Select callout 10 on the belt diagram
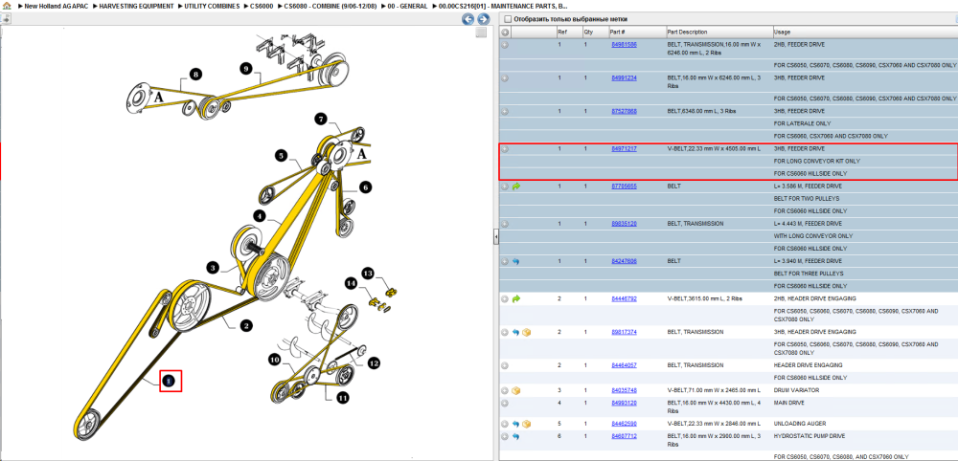Image resolution: width=958 pixels, height=461 pixels. 274,361
